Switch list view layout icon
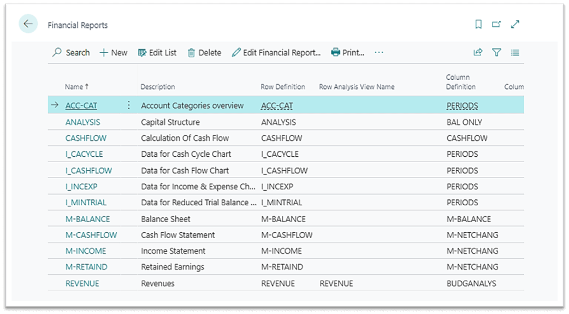569x314 pixels. (x=515, y=52)
